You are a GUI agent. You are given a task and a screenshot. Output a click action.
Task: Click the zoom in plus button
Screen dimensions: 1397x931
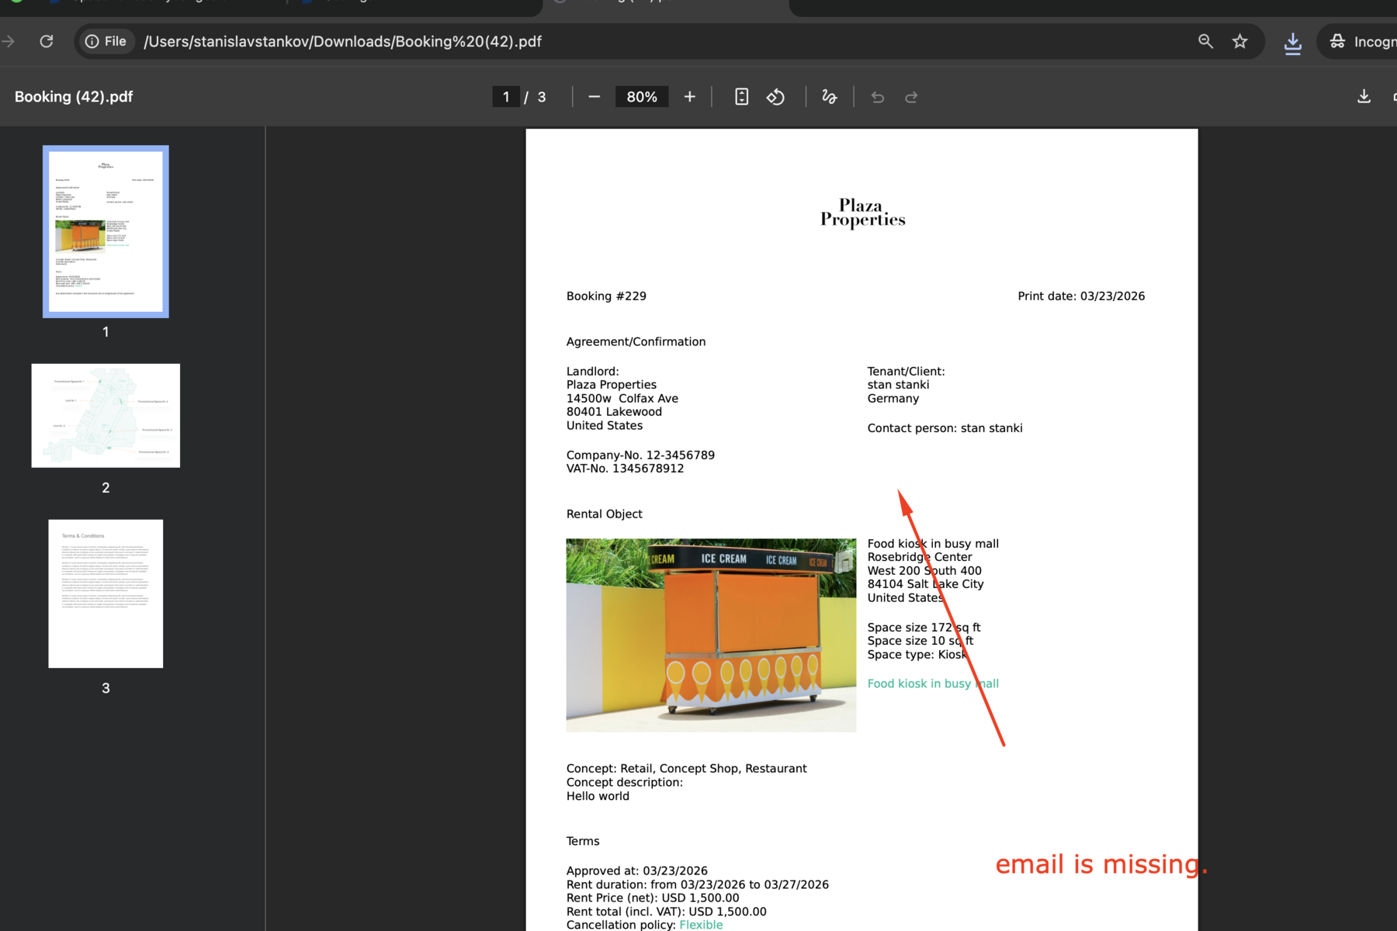tap(689, 97)
